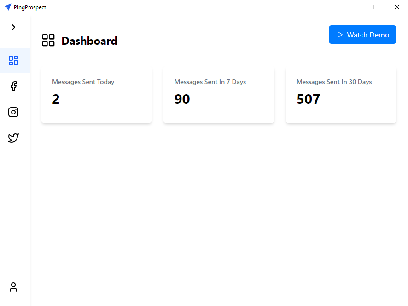Close the PingProspect window
408x306 pixels.
tap(396, 7)
